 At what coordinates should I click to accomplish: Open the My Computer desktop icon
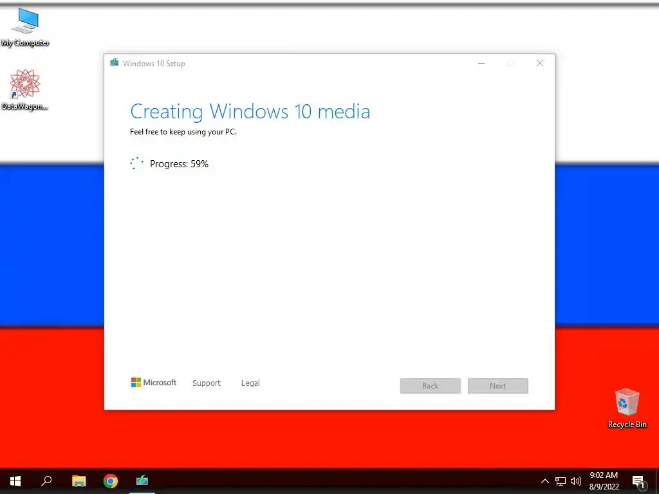25,27
